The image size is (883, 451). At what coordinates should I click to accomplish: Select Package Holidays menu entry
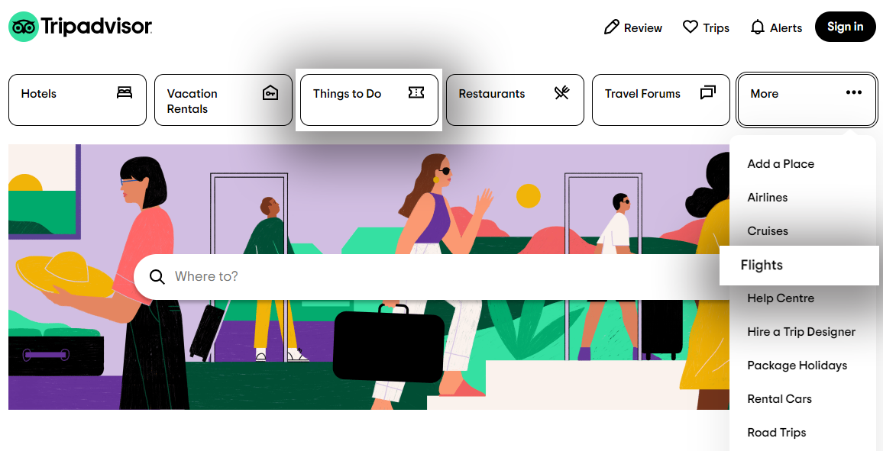[x=797, y=366]
